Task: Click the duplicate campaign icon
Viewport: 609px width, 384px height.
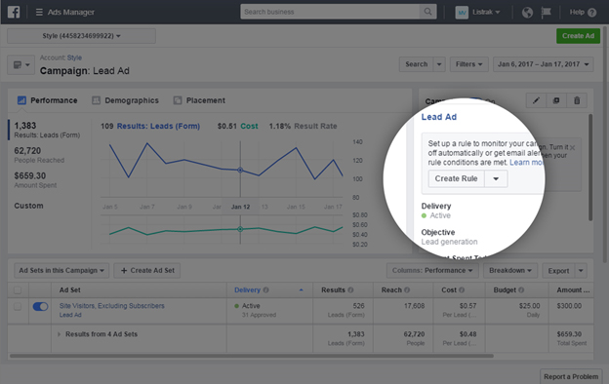Action: tap(556, 100)
